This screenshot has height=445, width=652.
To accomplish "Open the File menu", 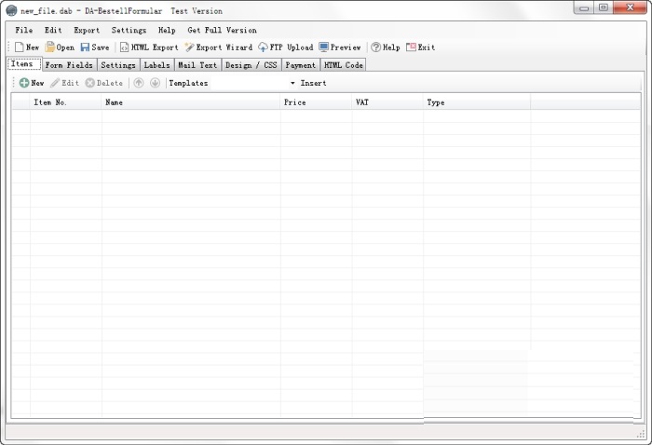I will [23, 31].
